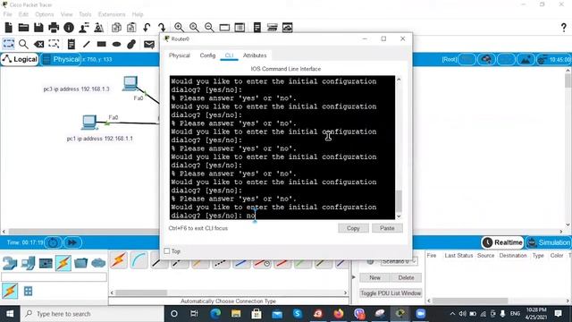Pick the Console cable

point(139,260)
